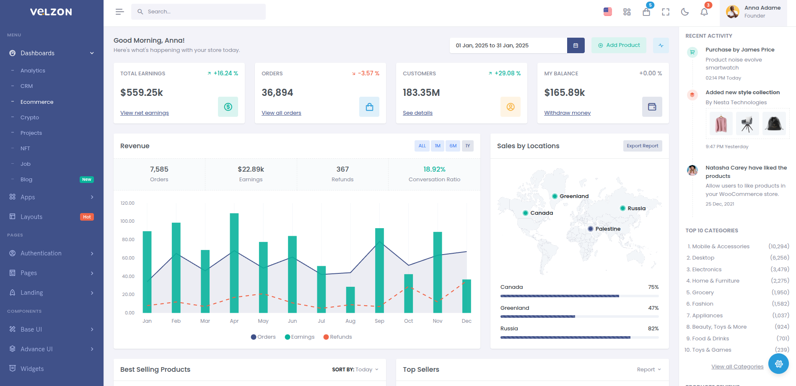Open the shopping bag cart icon

tap(646, 12)
